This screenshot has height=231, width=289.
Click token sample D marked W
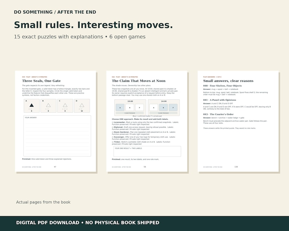click(x=82, y=106)
